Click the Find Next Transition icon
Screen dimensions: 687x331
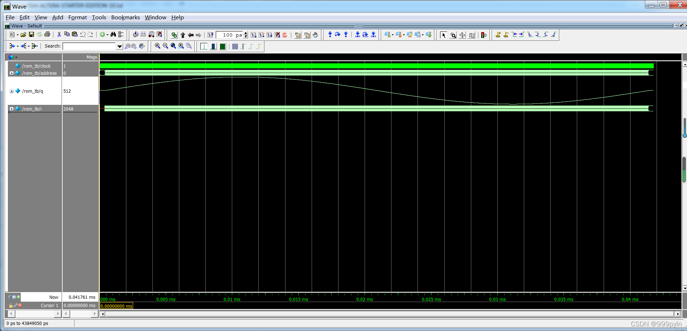click(522, 35)
